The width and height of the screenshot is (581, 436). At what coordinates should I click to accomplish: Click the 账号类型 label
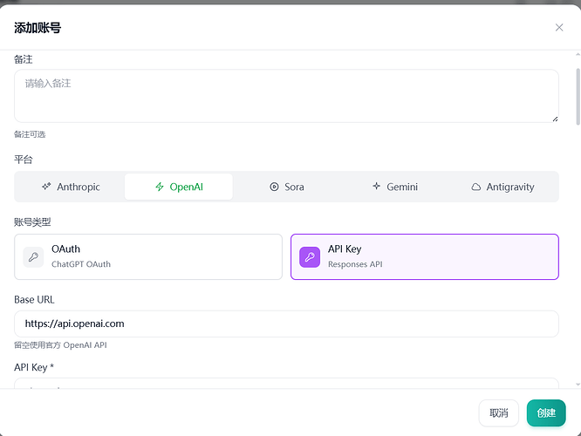point(32,222)
